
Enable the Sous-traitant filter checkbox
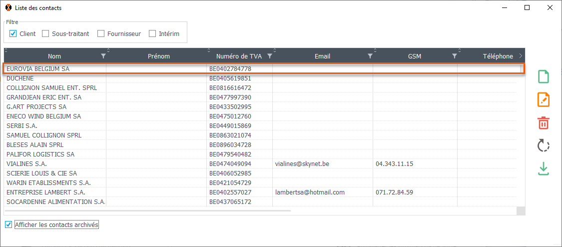45,34
